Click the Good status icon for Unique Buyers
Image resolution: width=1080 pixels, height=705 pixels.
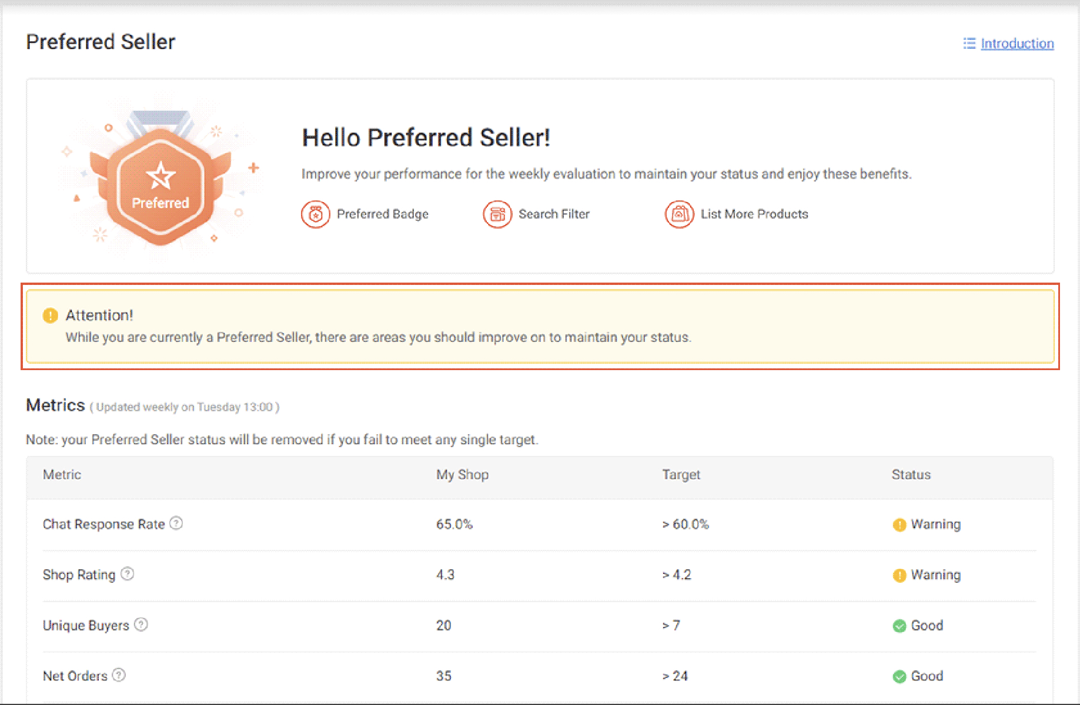(x=899, y=626)
